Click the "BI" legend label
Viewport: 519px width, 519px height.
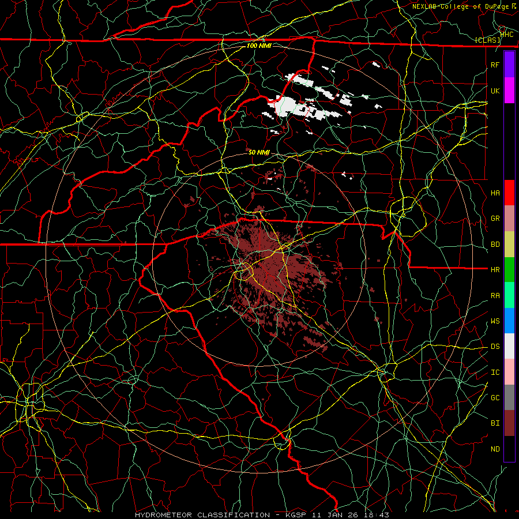click(x=495, y=423)
